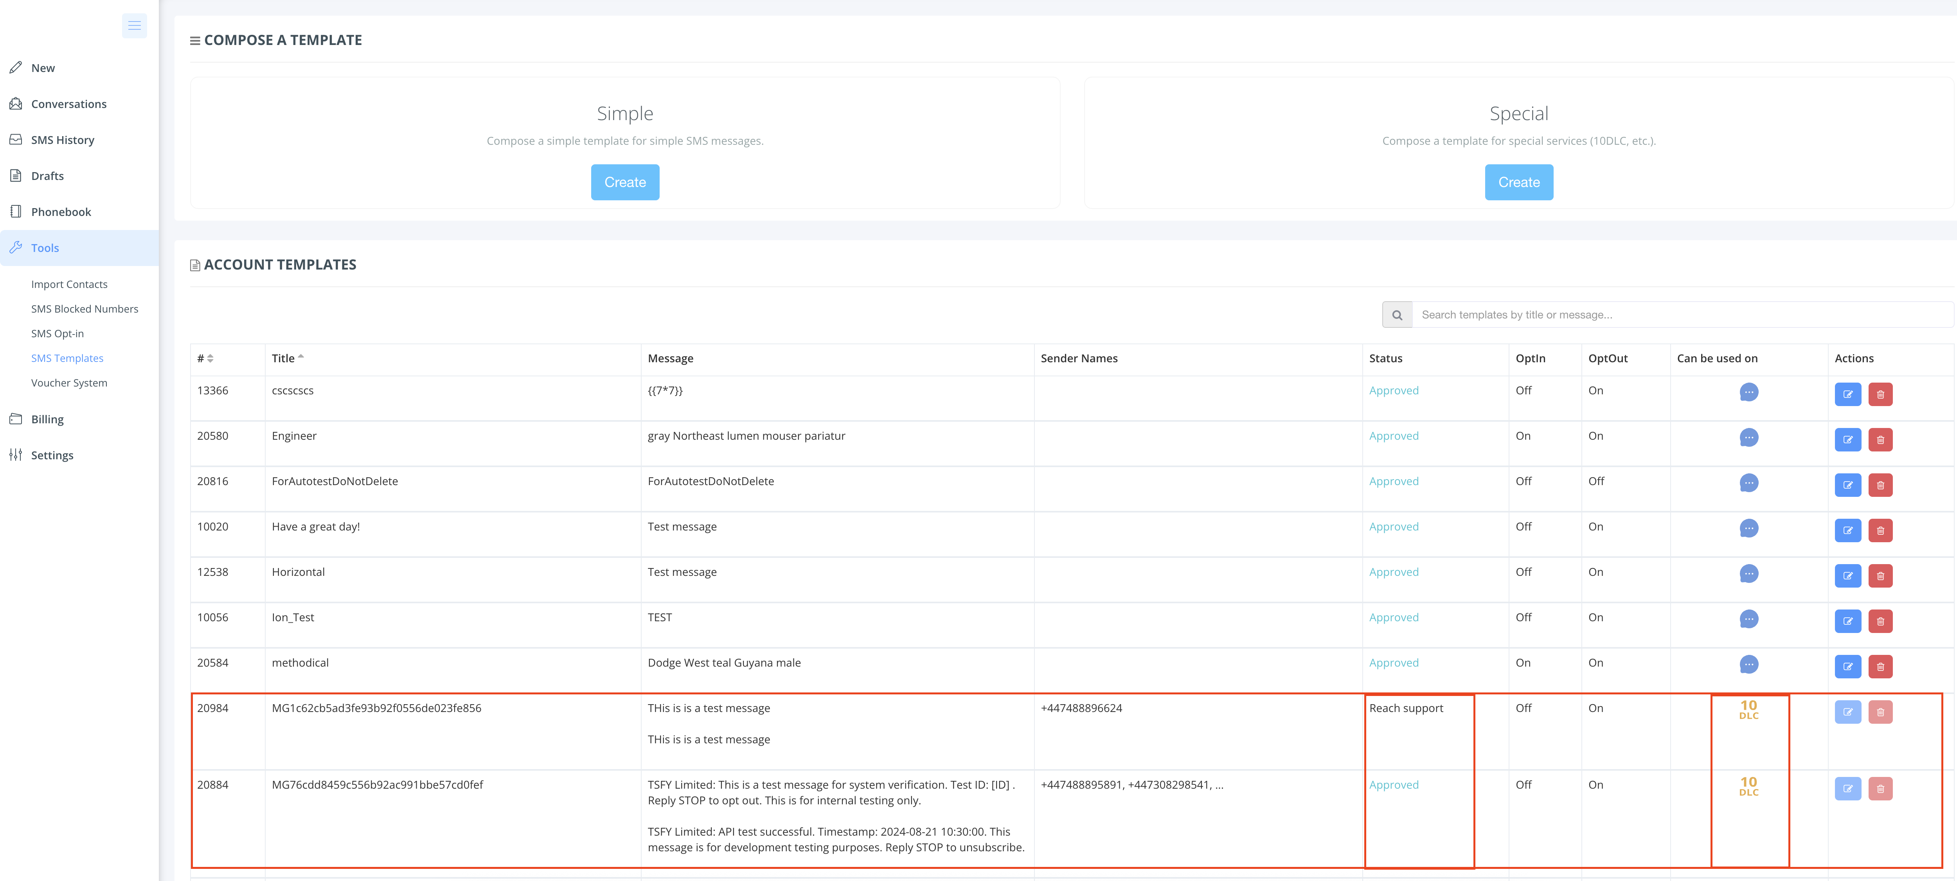1957x881 pixels.
Task: Click sender names +447488895891, +447308298541
Action: (x=1132, y=784)
